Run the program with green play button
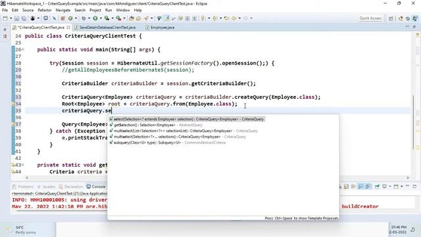The height and width of the screenshot is (237, 421). coord(95,18)
